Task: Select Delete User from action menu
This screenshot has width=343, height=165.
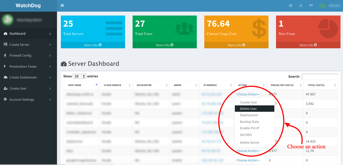Action: pyautogui.click(x=255, y=109)
